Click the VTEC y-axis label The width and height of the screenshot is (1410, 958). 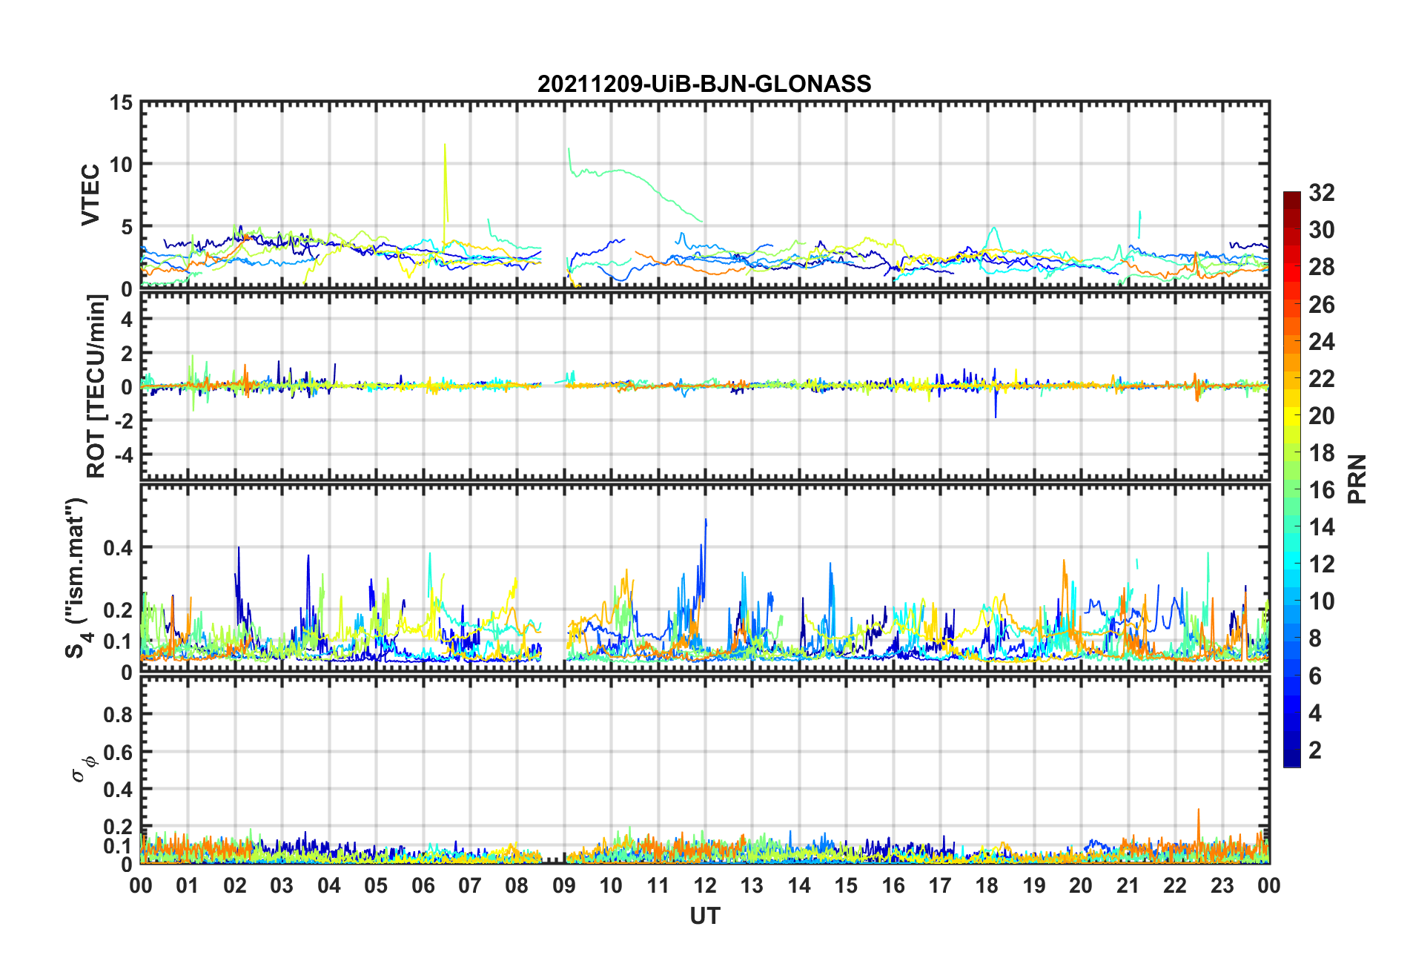tap(90, 195)
